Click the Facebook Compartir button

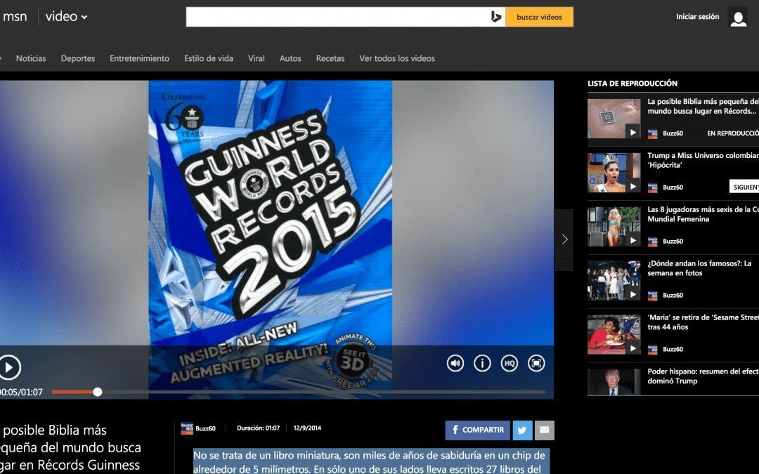click(477, 430)
